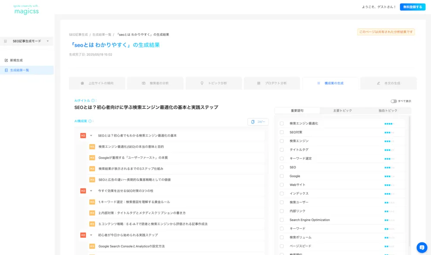Viewport: 431px width, 255px height.
Task: Check the Search Engine Optimization checkbox
Action: [282, 220]
